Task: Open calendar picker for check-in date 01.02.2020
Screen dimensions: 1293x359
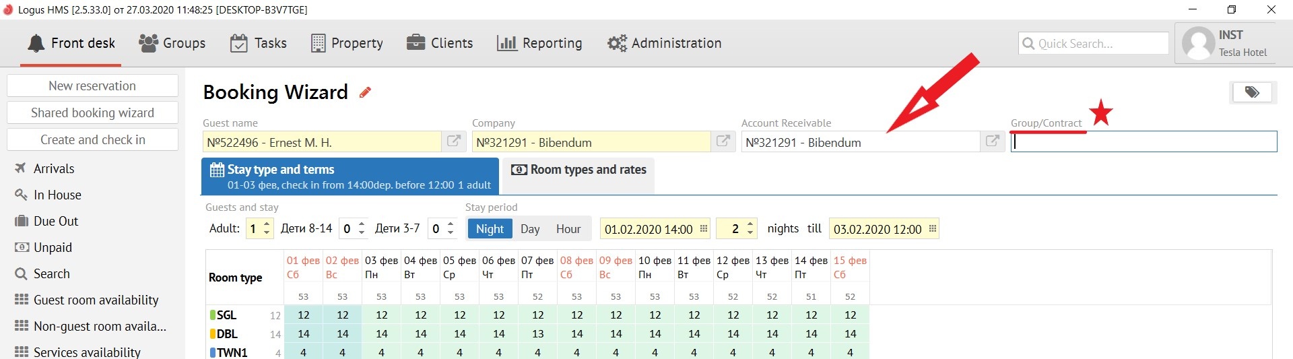Action: tap(704, 229)
